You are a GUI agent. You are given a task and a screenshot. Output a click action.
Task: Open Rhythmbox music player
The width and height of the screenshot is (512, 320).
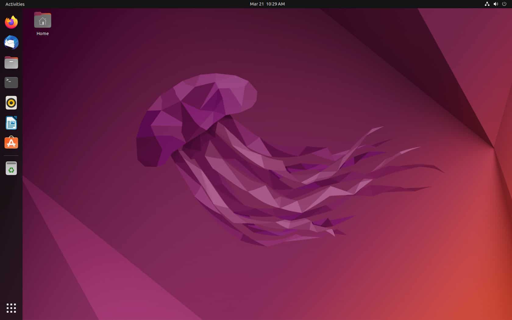tap(11, 103)
